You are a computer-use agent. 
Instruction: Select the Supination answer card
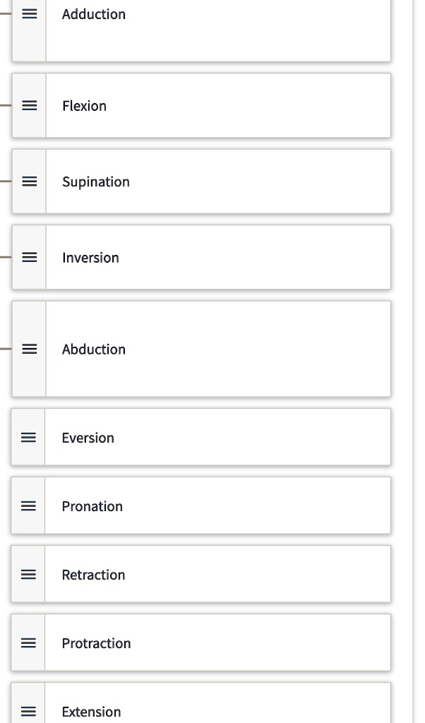(212, 181)
